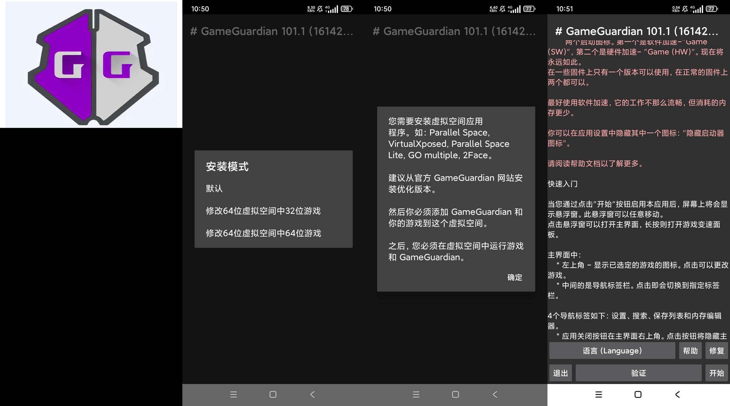Tap 4G signal icon in first status bar
The image size is (730, 406).
tap(332, 9)
